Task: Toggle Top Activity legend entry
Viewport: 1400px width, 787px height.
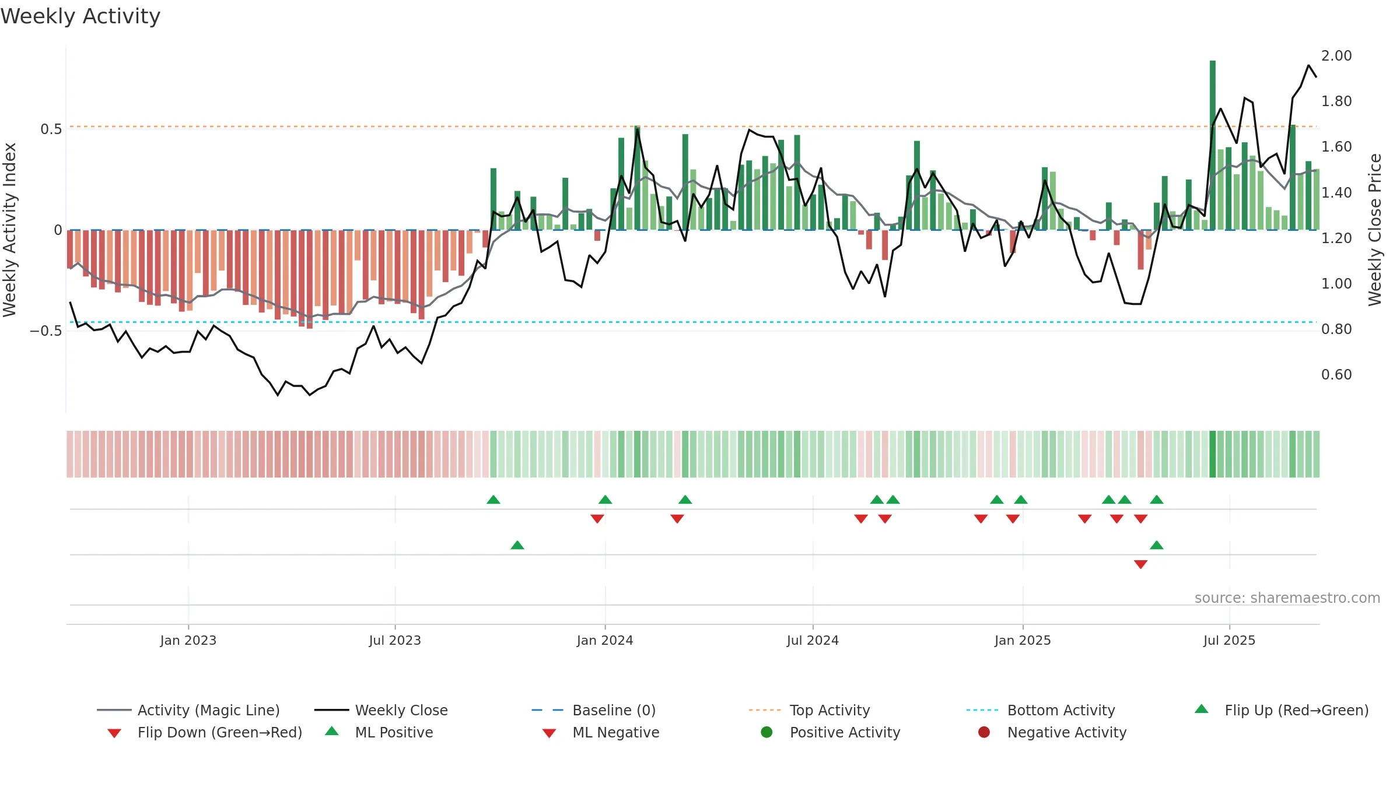Action: coord(810,710)
